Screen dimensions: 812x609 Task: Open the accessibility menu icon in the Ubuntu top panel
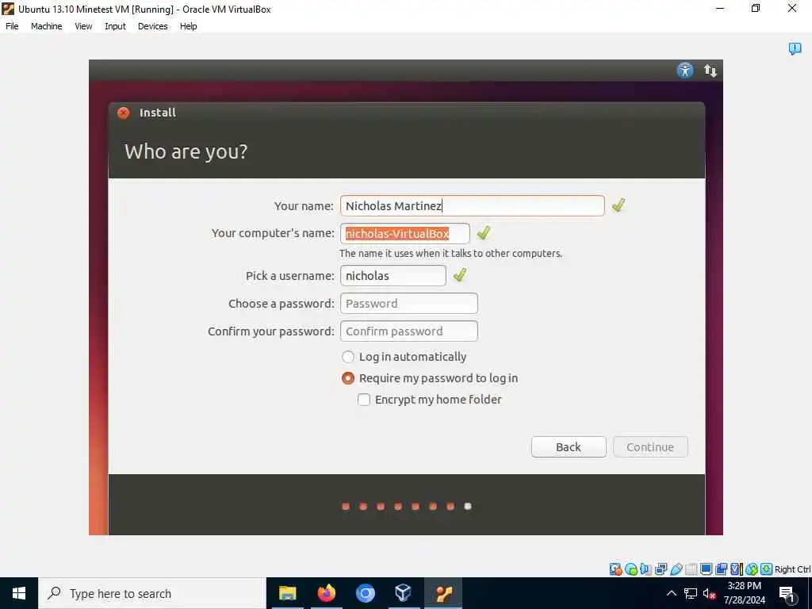point(684,70)
